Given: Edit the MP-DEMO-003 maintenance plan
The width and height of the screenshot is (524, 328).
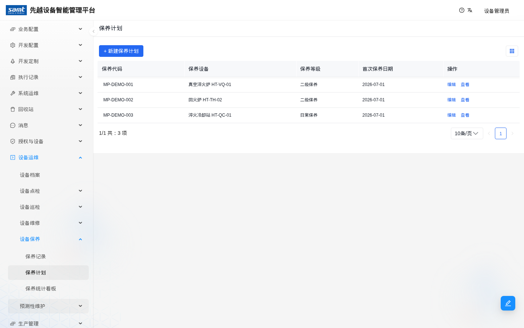Looking at the screenshot, I should coord(452,115).
